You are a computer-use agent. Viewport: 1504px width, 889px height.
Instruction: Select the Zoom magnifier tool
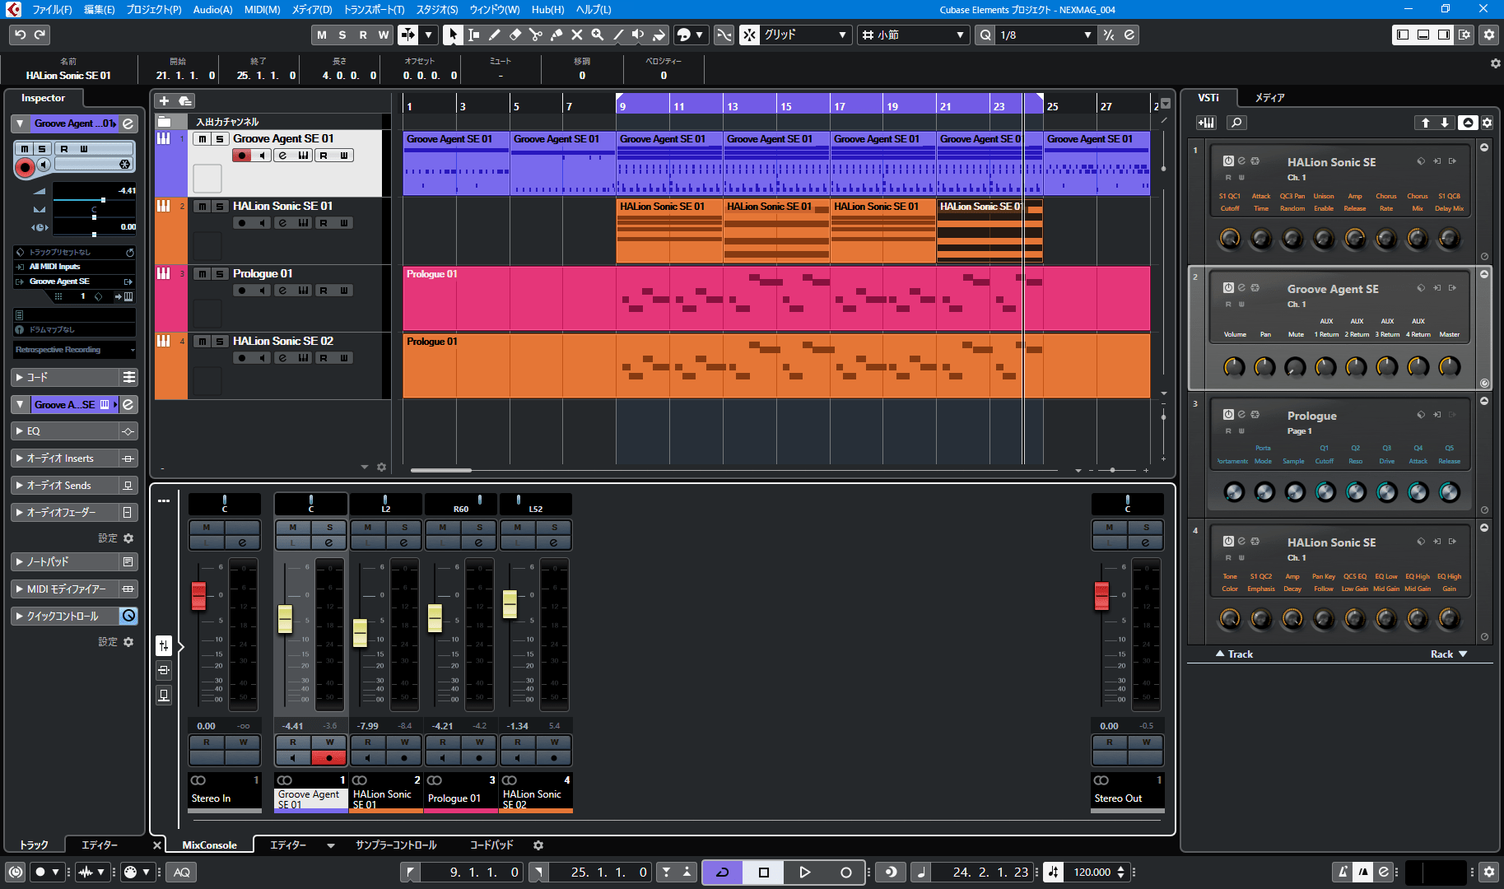[x=598, y=35]
